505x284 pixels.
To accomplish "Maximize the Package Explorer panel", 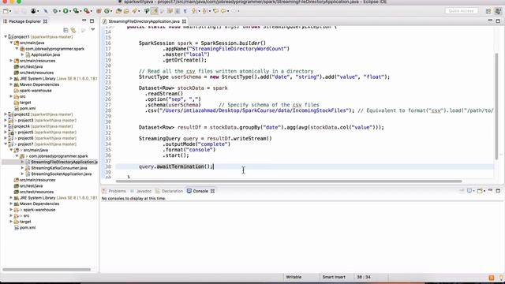I will pyautogui.click(x=92, y=21).
